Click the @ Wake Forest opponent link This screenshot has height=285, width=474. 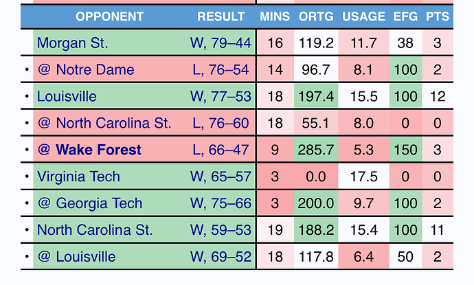click(89, 150)
